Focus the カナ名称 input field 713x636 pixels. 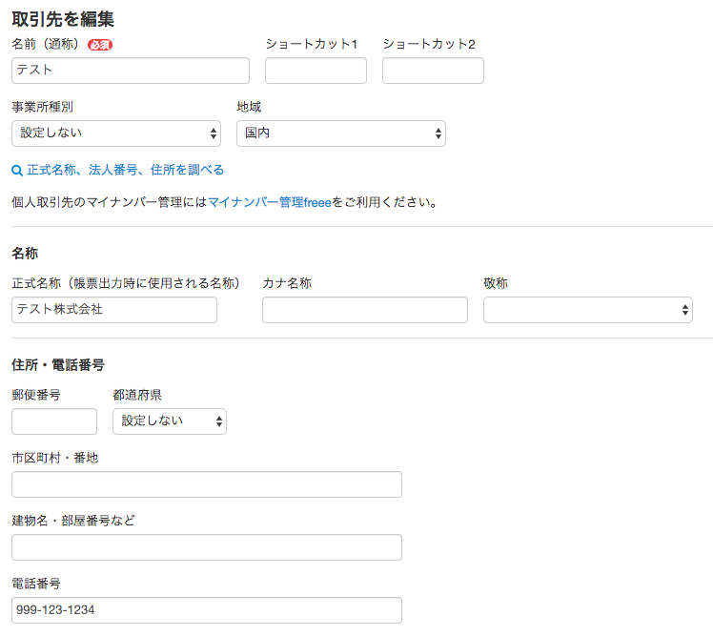(365, 310)
